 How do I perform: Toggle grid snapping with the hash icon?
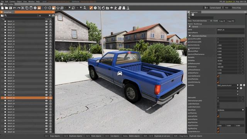coord(62,8)
